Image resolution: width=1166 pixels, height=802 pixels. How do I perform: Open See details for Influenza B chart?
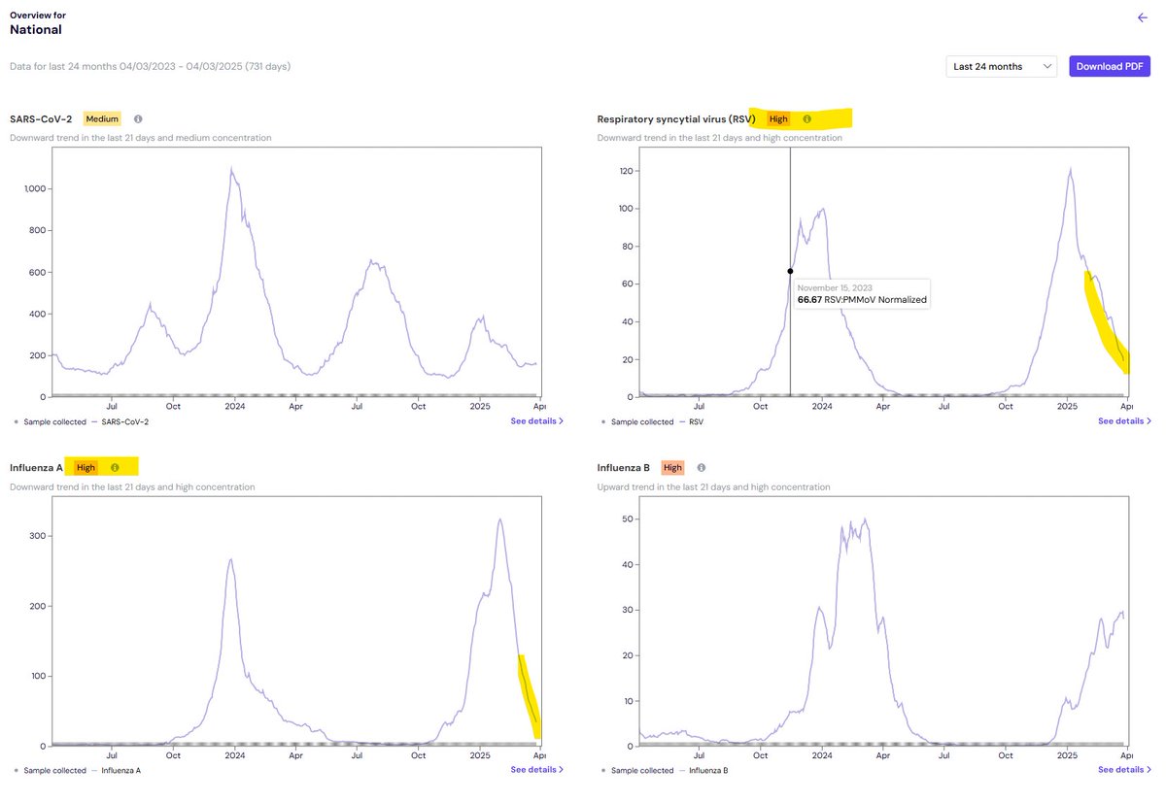point(1124,769)
